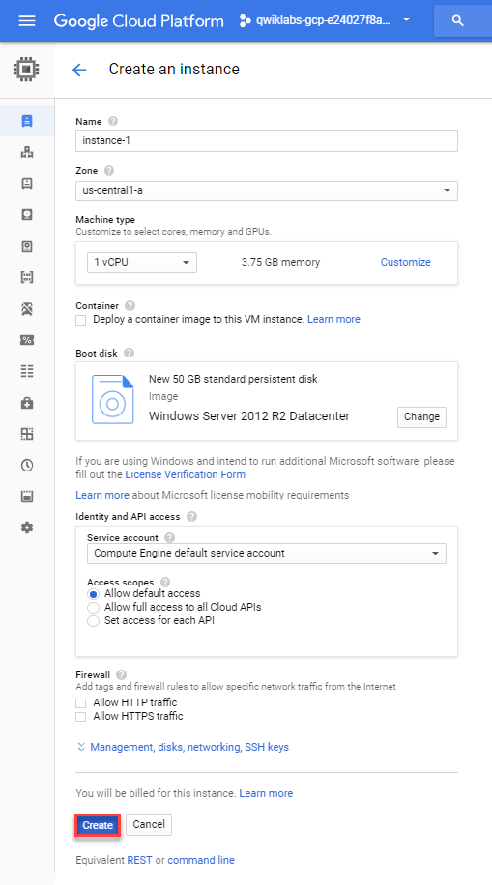
Task: Open the License Verification Form link
Action: click(186, 474)
